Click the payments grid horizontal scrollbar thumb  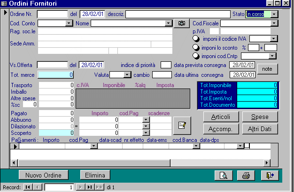[x=94, y=163]
